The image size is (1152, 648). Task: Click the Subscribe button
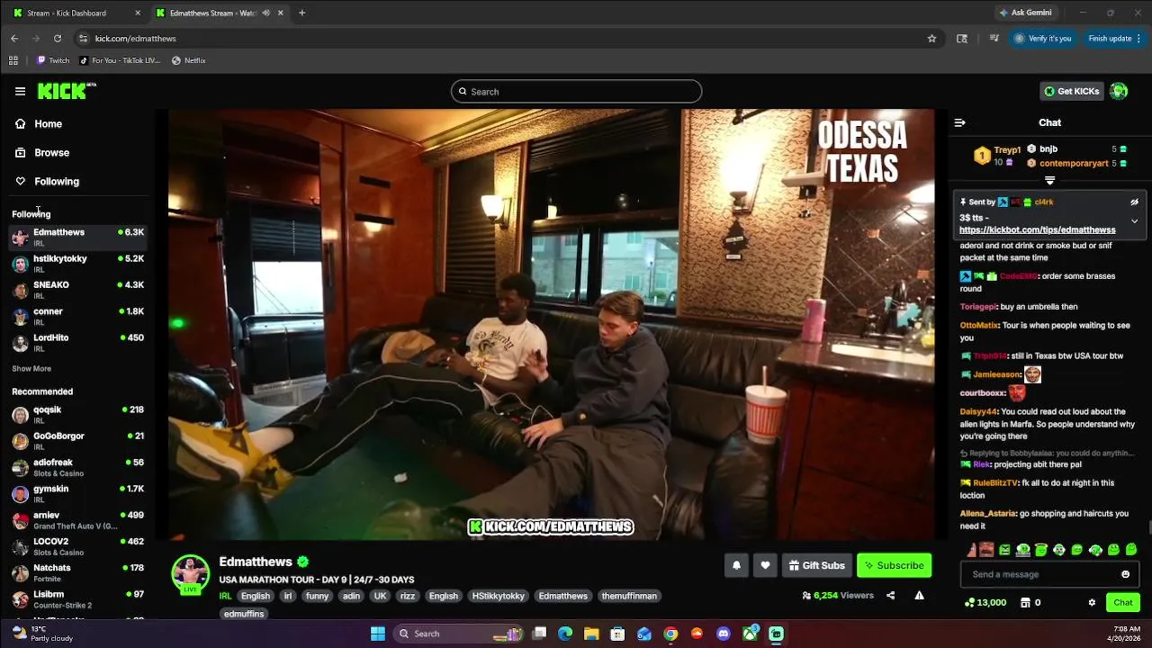click(x=894, y=565)
